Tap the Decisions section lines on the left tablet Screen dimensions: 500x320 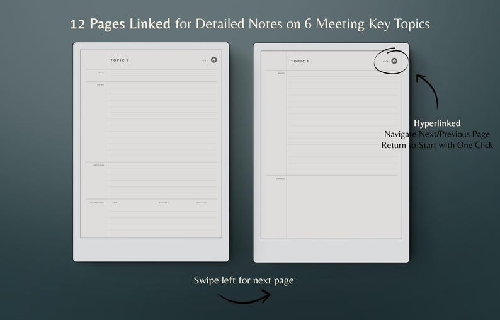click(162, 180)
